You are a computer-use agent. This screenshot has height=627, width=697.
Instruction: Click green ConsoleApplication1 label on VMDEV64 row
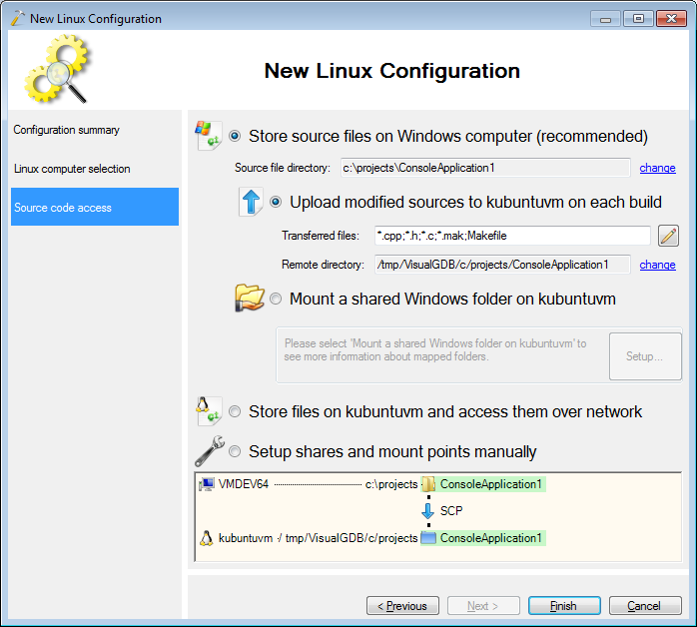click(490, 484)
